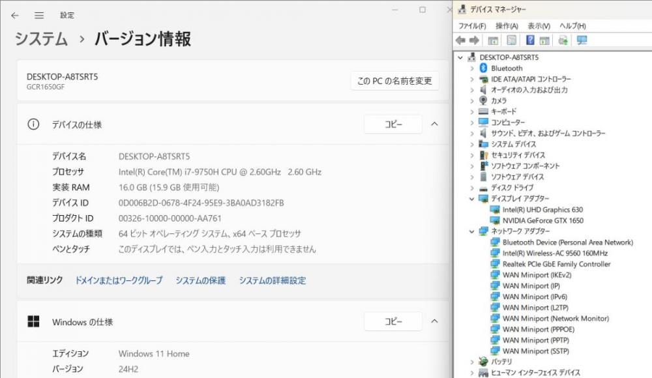652x378 pixels.
Task: Click the blue Help toolbar icon in Device Manager
Action: tap(530, 40)
